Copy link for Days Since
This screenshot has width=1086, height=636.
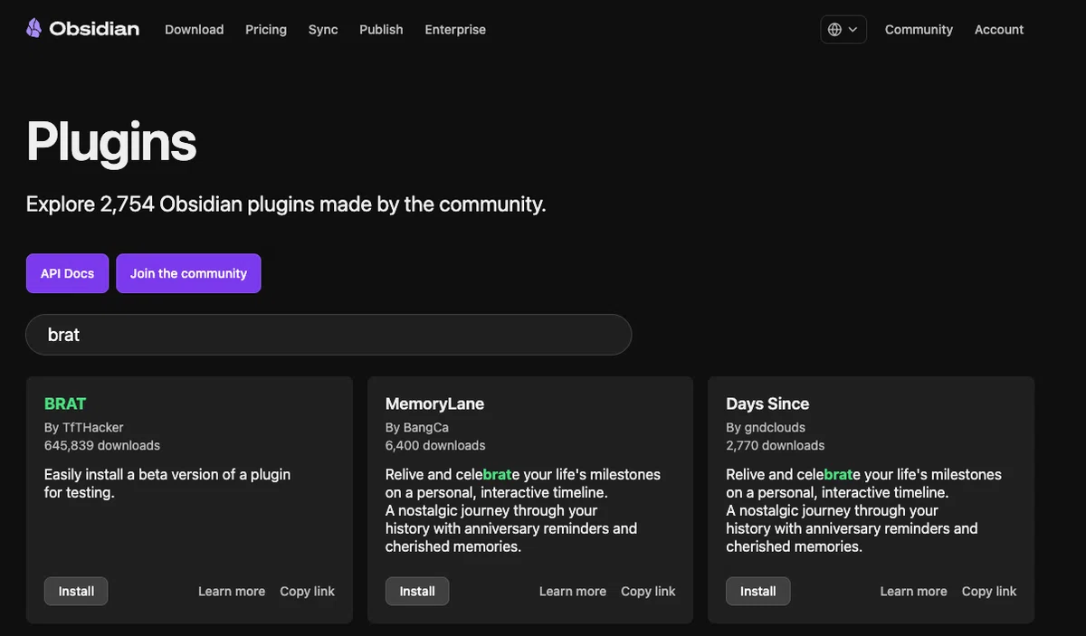[989, 591]
